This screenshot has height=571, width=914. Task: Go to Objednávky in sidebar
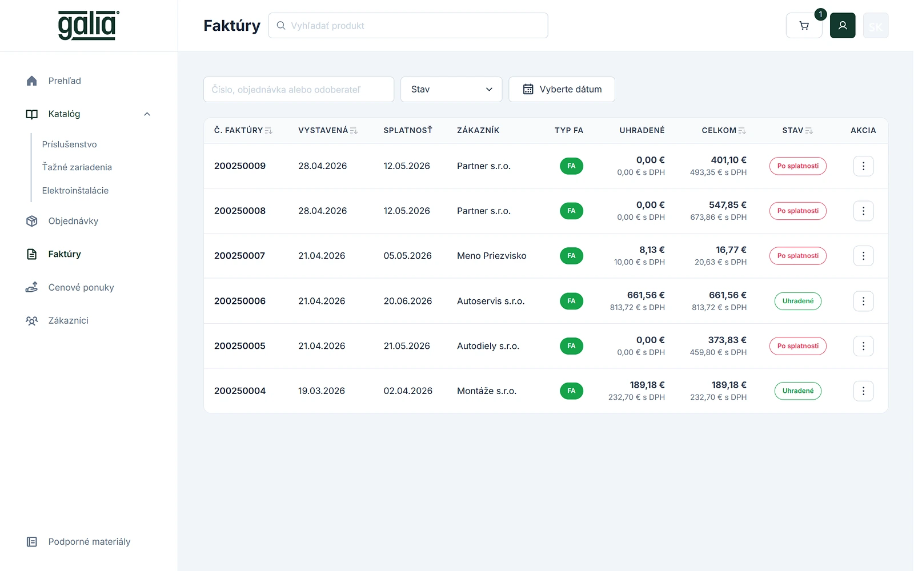point(73,221)
